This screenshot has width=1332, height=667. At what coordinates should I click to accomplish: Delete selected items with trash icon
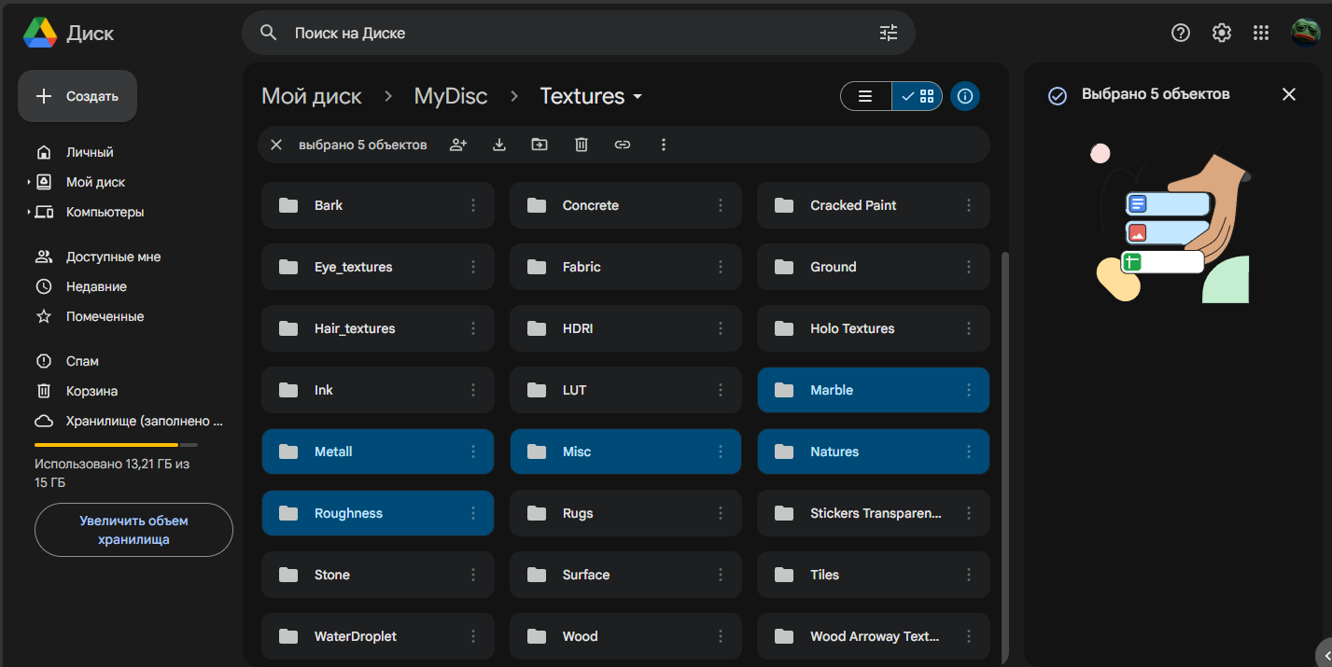[582, 145]
